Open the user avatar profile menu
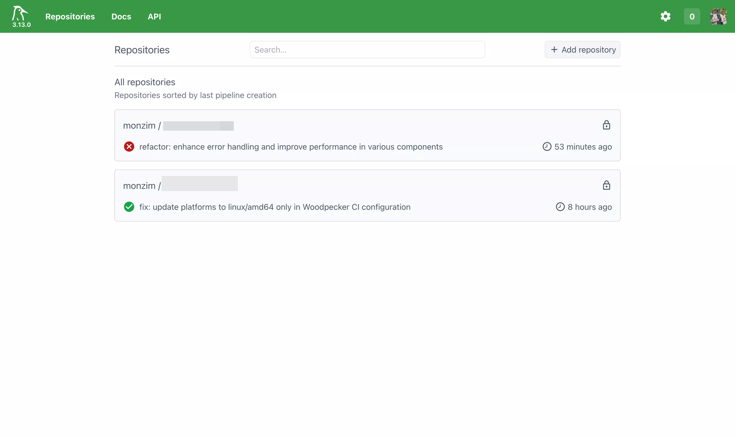 [x=718, y=17]
